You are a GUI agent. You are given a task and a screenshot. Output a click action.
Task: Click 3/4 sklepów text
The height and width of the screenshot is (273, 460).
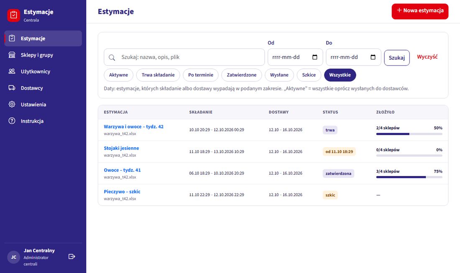388,171
